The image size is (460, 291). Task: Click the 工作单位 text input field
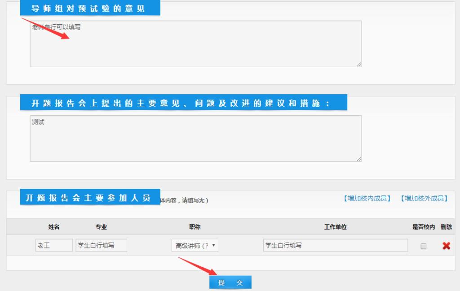click(335, 246)
